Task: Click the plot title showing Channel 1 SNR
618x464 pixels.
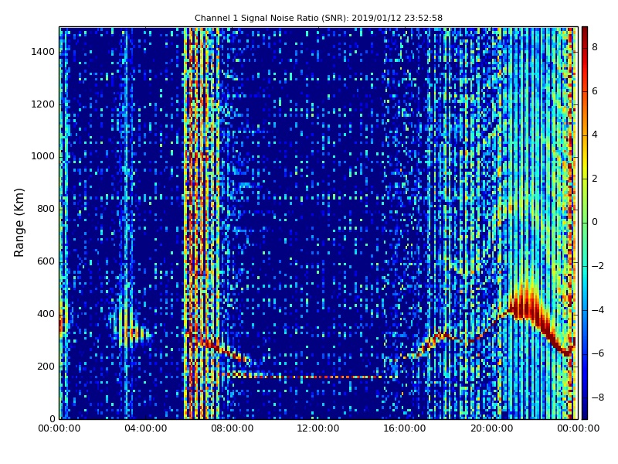Action: [x=318, y=18]
